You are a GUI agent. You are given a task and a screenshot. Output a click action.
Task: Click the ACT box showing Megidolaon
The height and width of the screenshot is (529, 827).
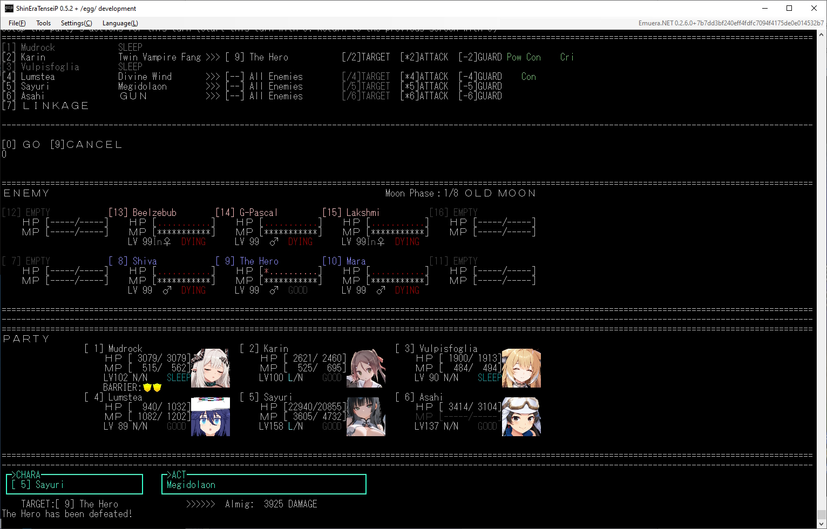264,484
